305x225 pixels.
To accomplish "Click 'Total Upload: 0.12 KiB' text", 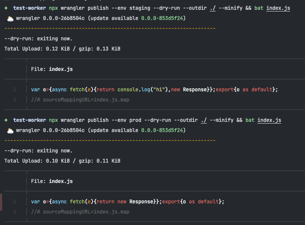I will click(x=37, y=49).
